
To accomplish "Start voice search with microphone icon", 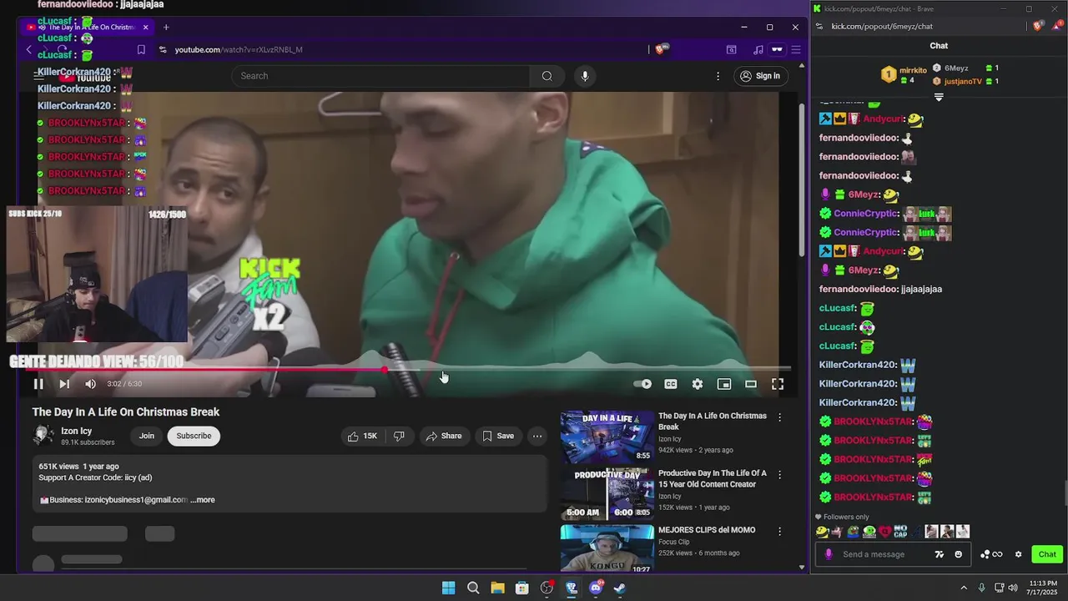I will (x=585, y=76).
